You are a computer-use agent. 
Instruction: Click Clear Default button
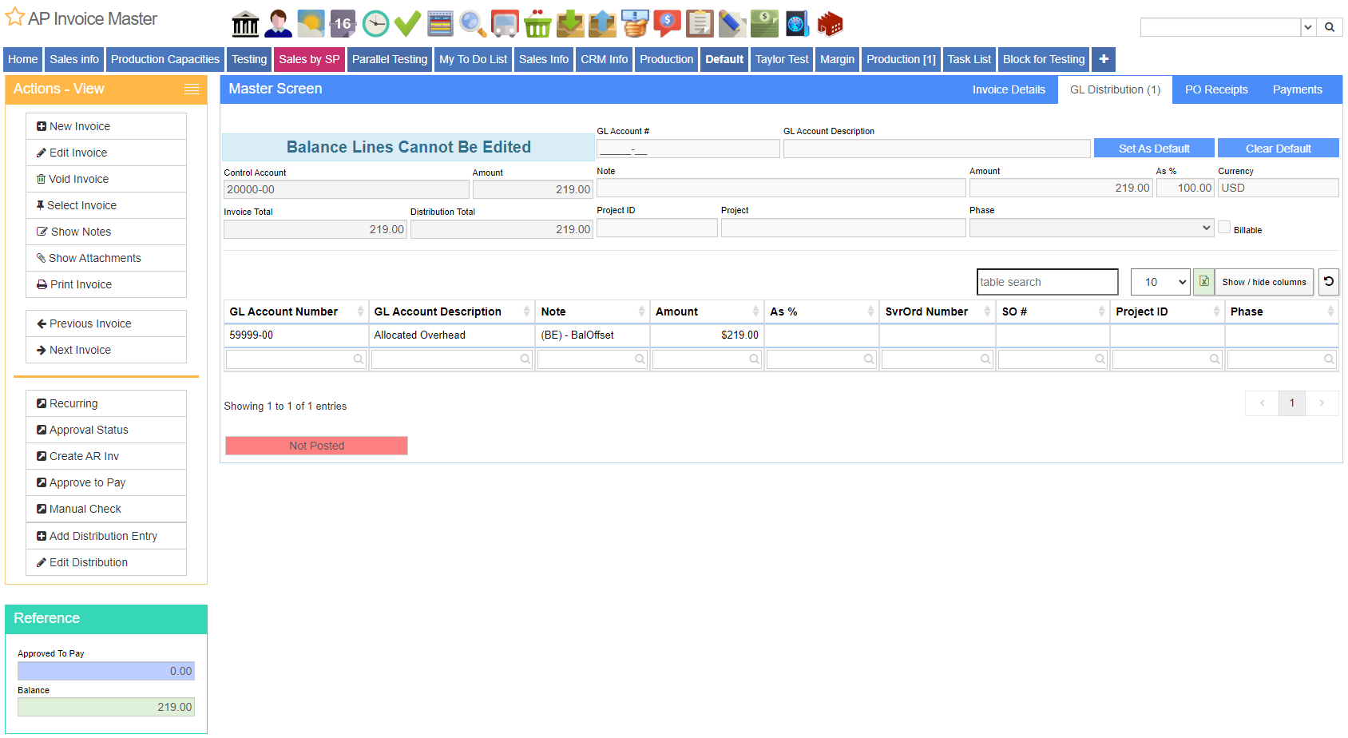click(x=1279, y=149)
